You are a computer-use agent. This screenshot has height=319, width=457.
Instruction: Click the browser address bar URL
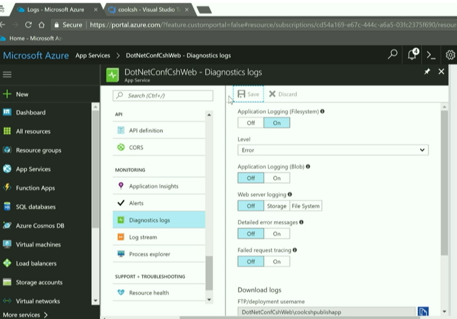[273, 25]
